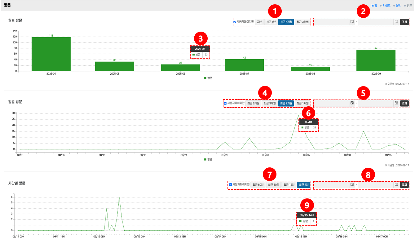The width and height of the screenshot is (415, 244).
Task: Disable 사용자페이지만 checkbox for 시간별 방문
Action: click(x=230, y=185)
